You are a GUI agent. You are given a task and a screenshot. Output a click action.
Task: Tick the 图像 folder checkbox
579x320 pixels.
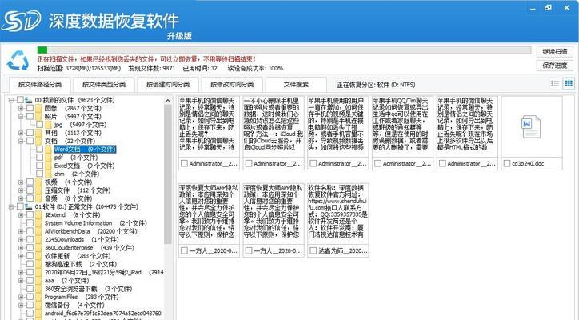(30, 108)
